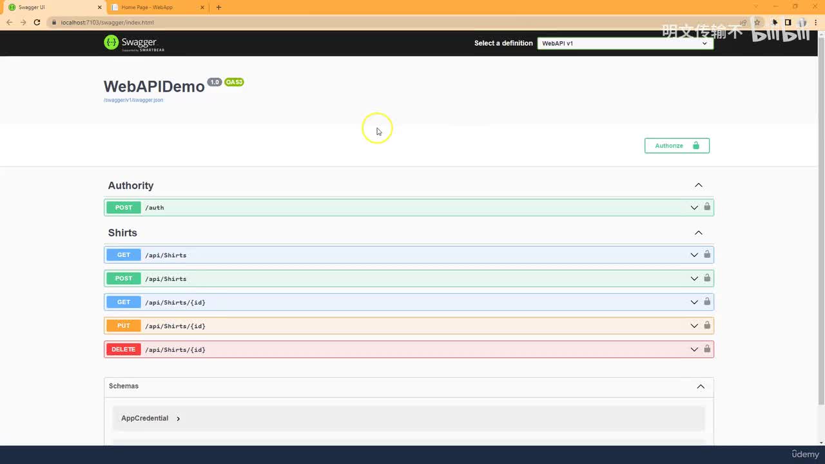Click the POST badge on /api/Shirts

(124, 278)
